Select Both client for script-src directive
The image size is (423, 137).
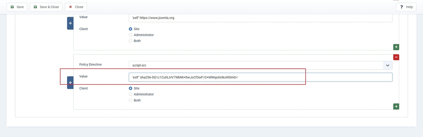pyautogui.click(x=131, y=100)
